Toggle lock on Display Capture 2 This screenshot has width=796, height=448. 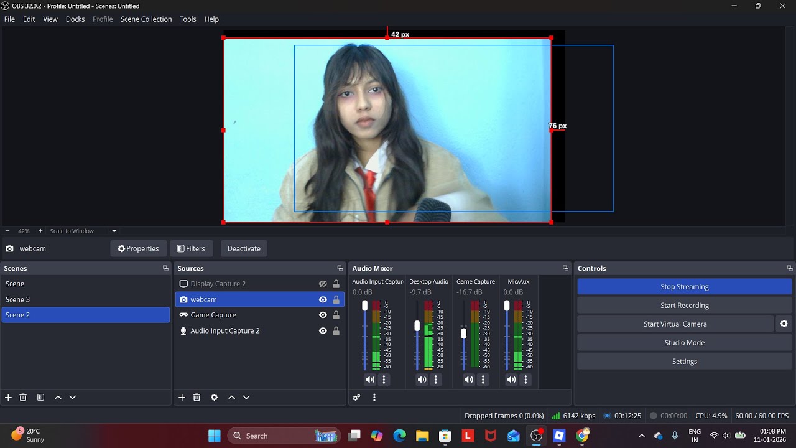click(x=336, y=284)
